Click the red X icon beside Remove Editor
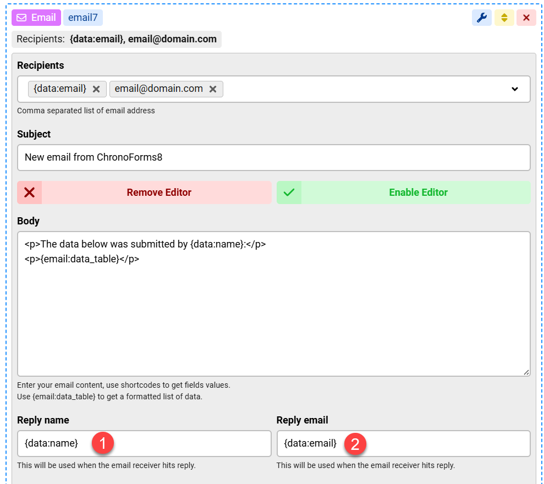 [x=30, y=193]
